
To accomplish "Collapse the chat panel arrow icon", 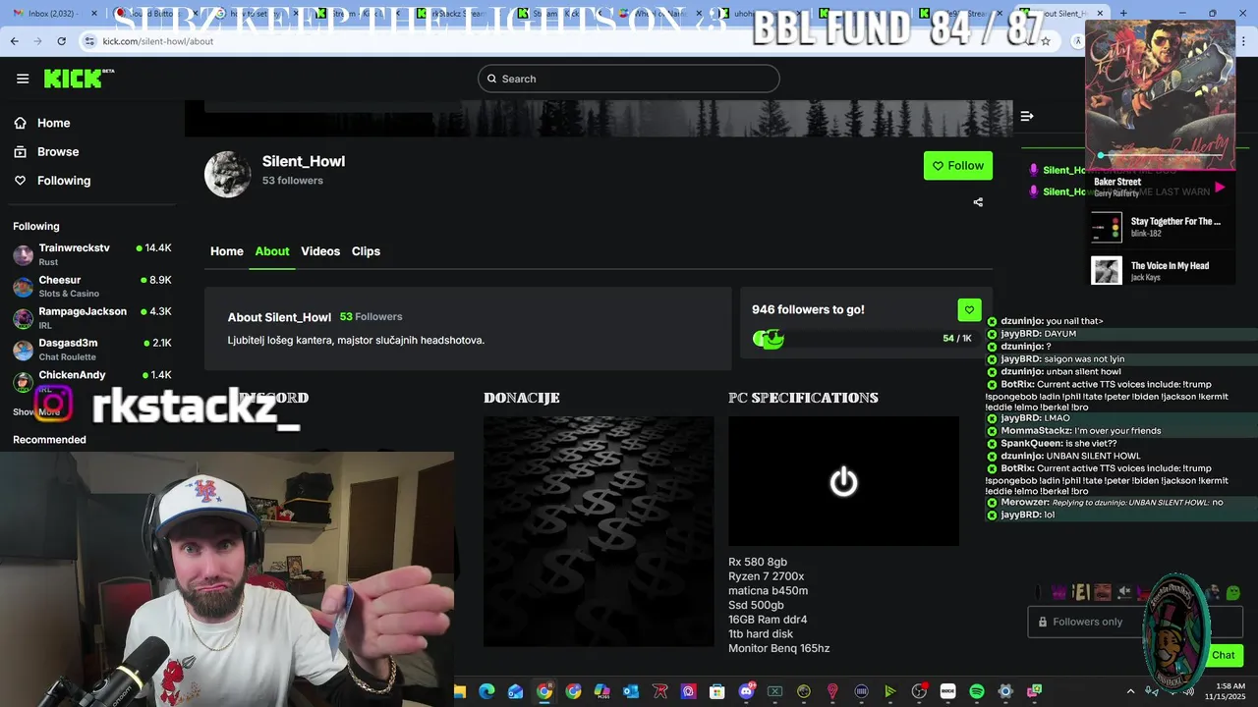I will pos(1027,116).
